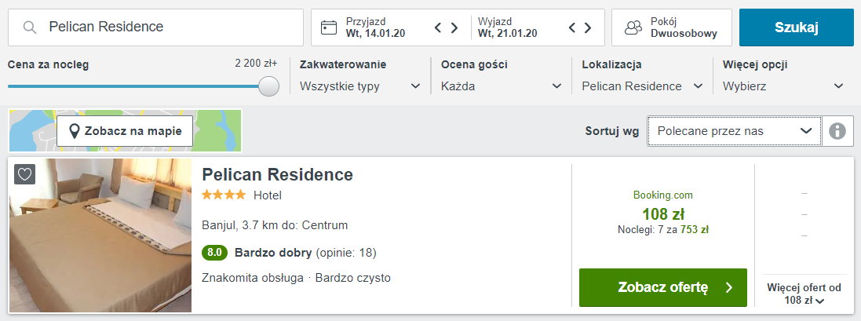
Task: Click the search magnifier icon
Action: click(30, 27)
